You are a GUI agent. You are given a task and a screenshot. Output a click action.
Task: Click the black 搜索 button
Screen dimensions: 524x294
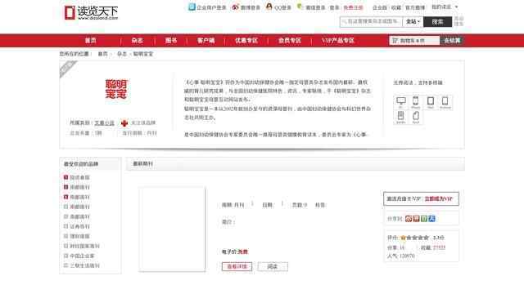point(437,22)
